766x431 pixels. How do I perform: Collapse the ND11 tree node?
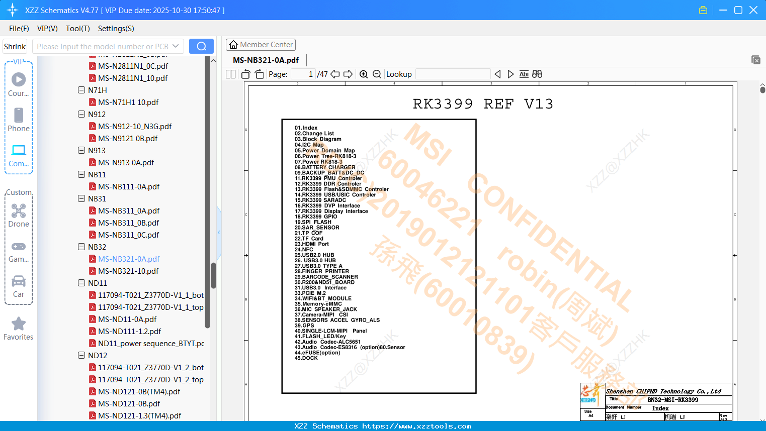[x=81, y=283]
